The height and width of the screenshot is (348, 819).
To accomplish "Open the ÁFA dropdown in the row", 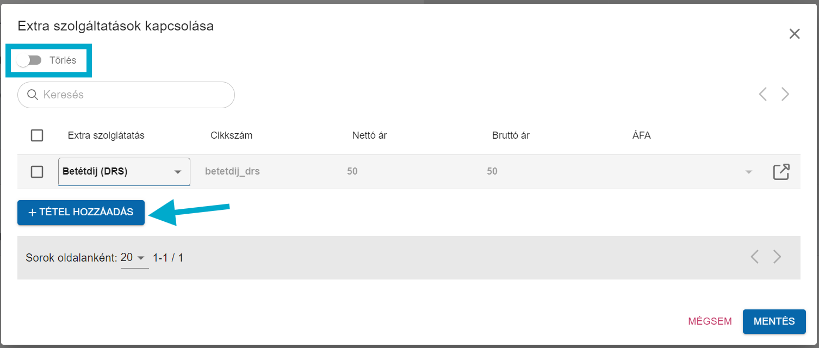I will (749, 172).
